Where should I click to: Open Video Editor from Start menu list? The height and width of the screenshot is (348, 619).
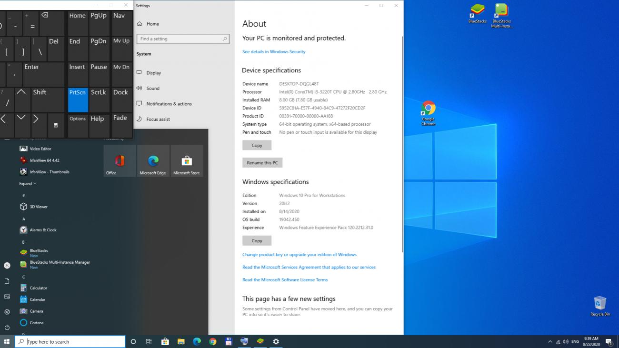(36, 149)
